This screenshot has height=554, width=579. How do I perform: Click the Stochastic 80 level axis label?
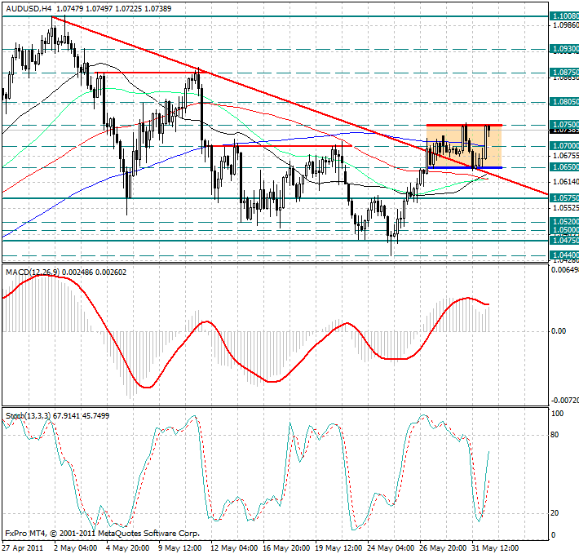pos(555,435)
